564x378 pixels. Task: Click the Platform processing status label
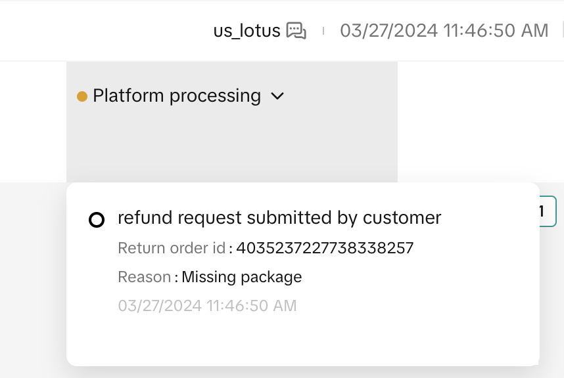click(x=177, y=96)
